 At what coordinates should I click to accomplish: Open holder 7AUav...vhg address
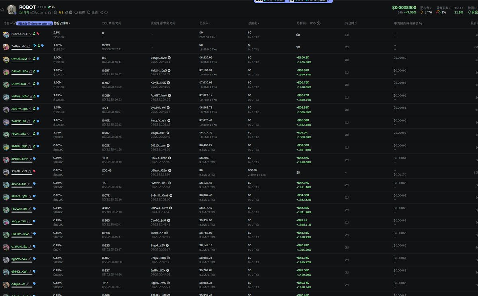point(19,46)
